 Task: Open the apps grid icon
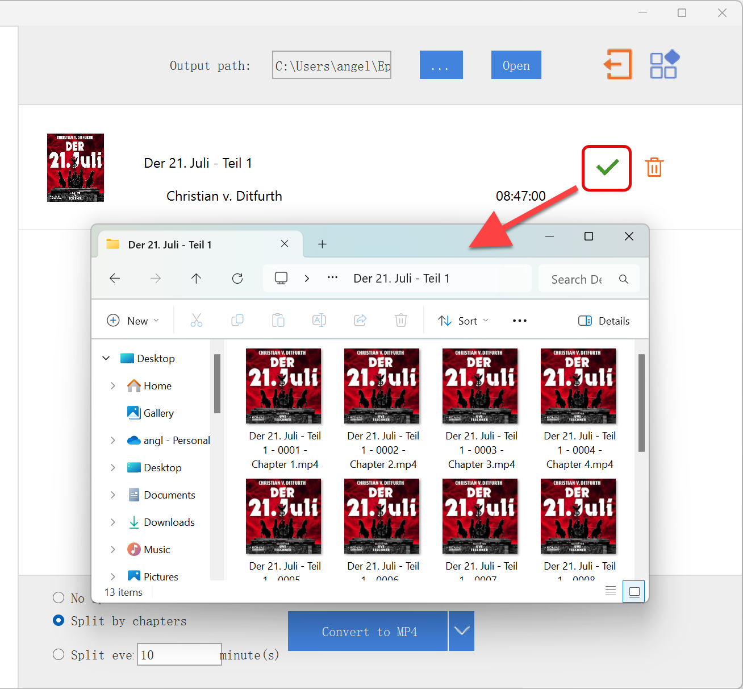664,64
